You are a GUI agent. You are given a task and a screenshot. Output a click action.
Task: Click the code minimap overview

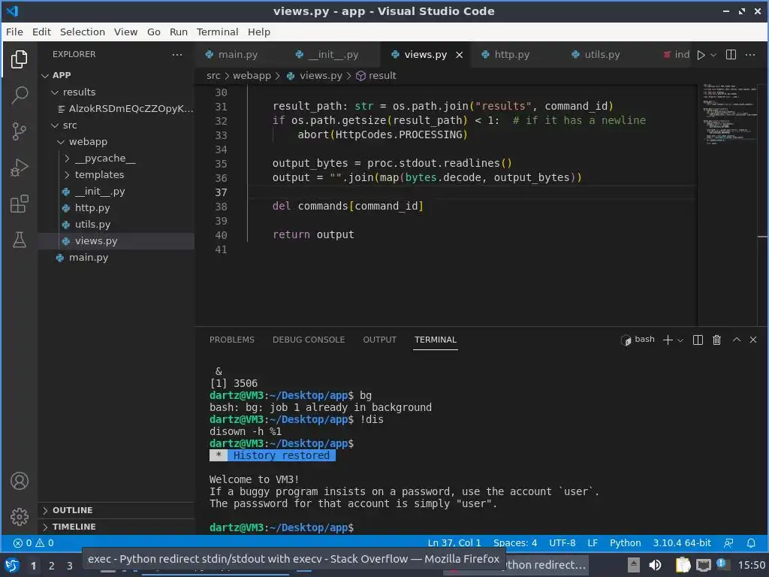tap(730, 114)
